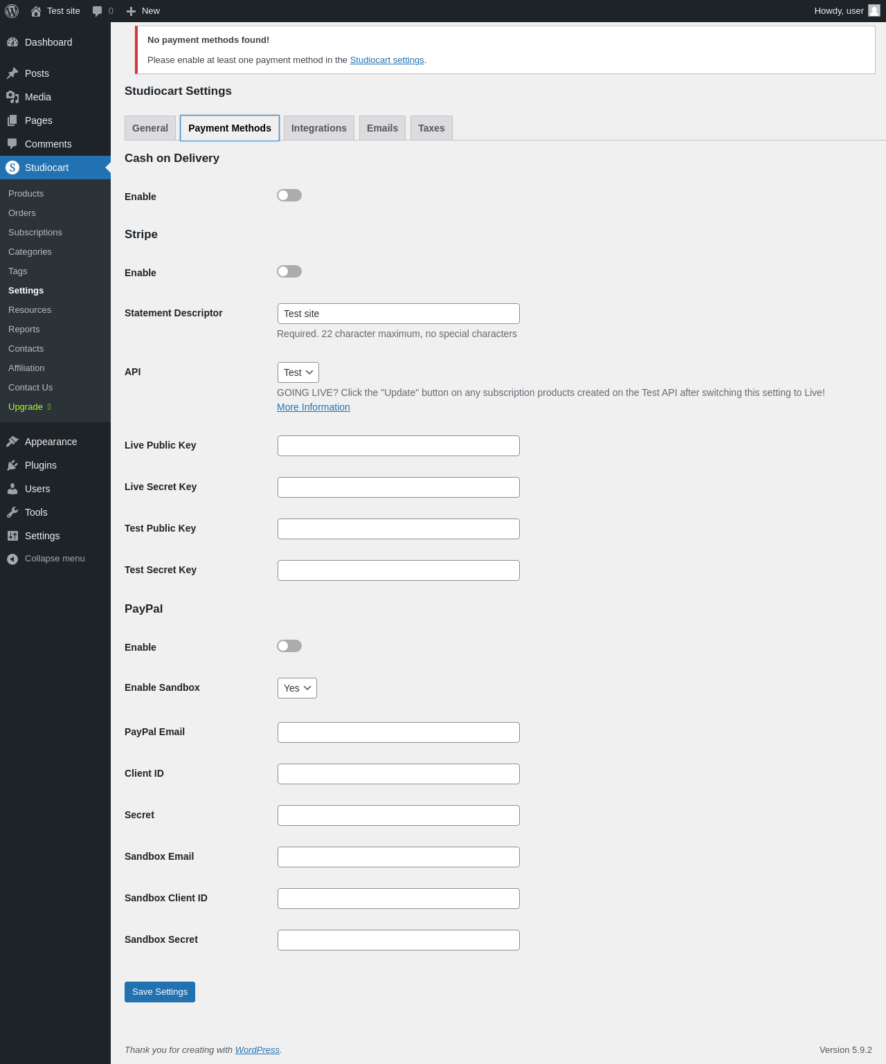Click the Sandbox Email input field
Image resolution: width=886 pixels, height=1064 pixels.
click(x=399, y=857)
